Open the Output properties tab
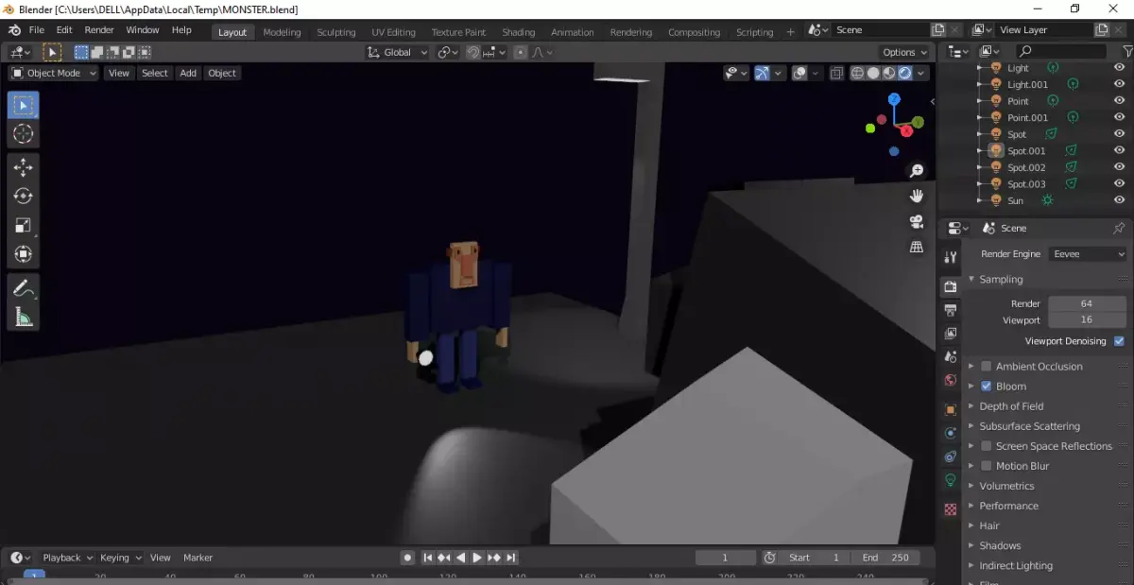The image size is (1134, 585). tap(951, 310)
